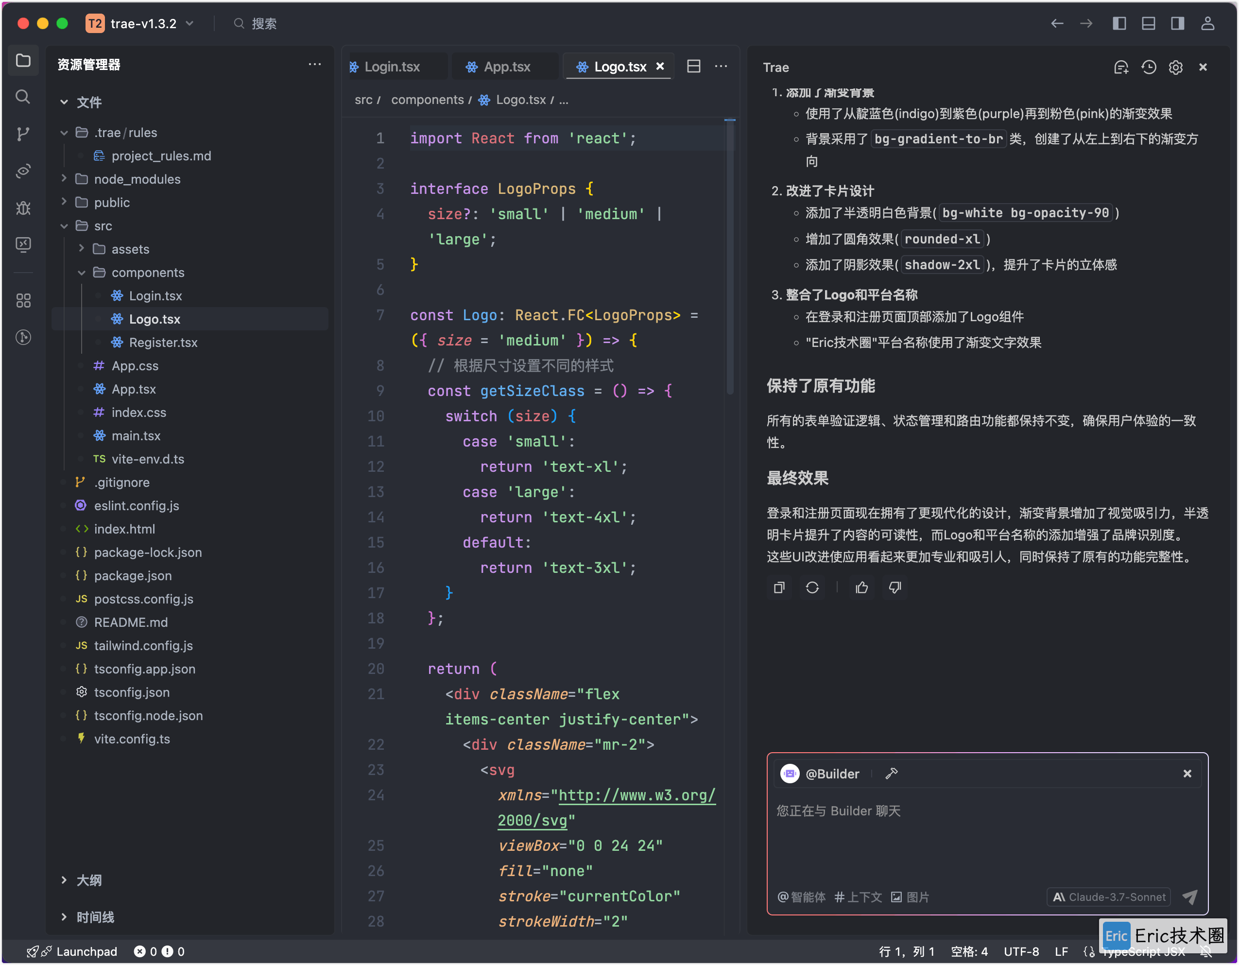
Task: Navigate forward with right arrow
Action: pos(1086,23)
